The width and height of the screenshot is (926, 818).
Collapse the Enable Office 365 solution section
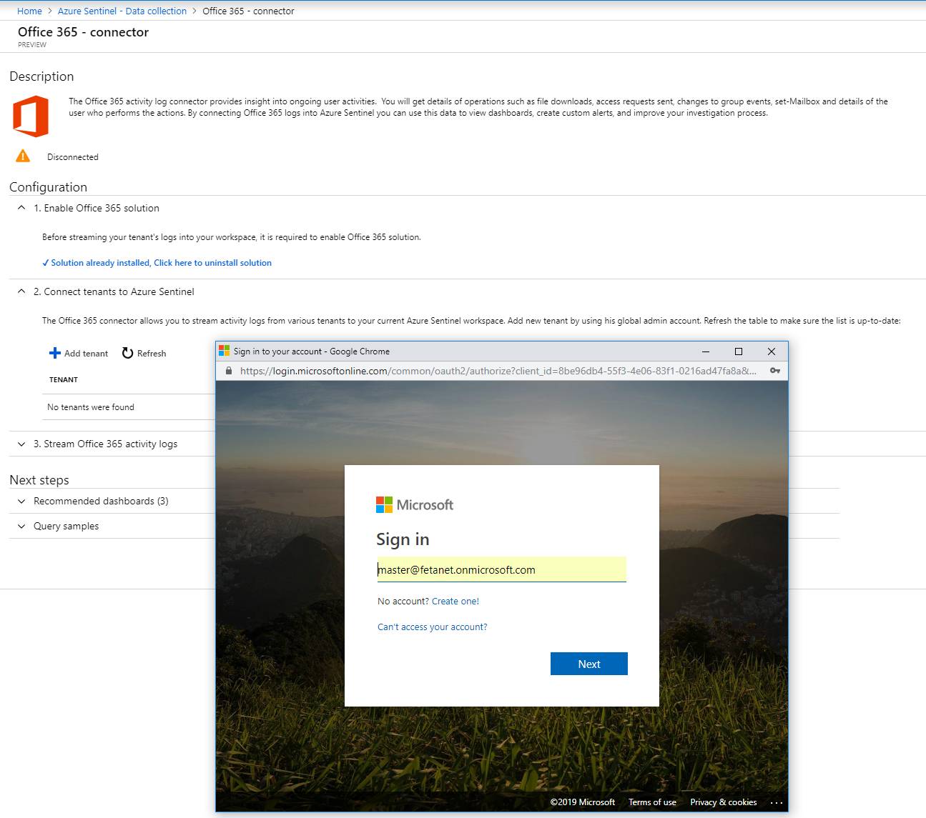coord(21,208)
